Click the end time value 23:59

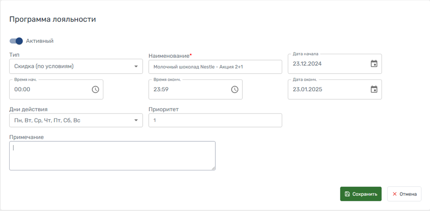coord(161,89)
